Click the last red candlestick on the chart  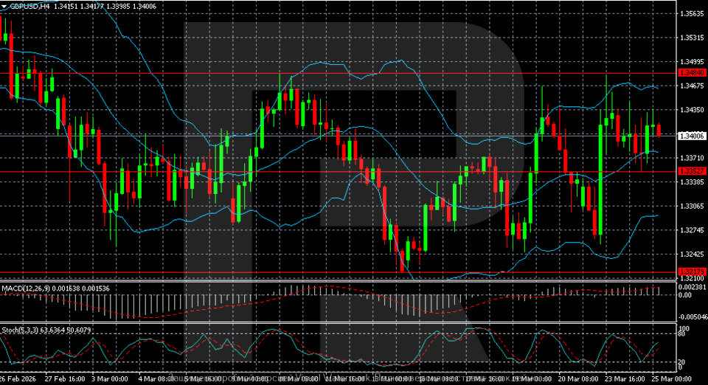tap(659, 130)
